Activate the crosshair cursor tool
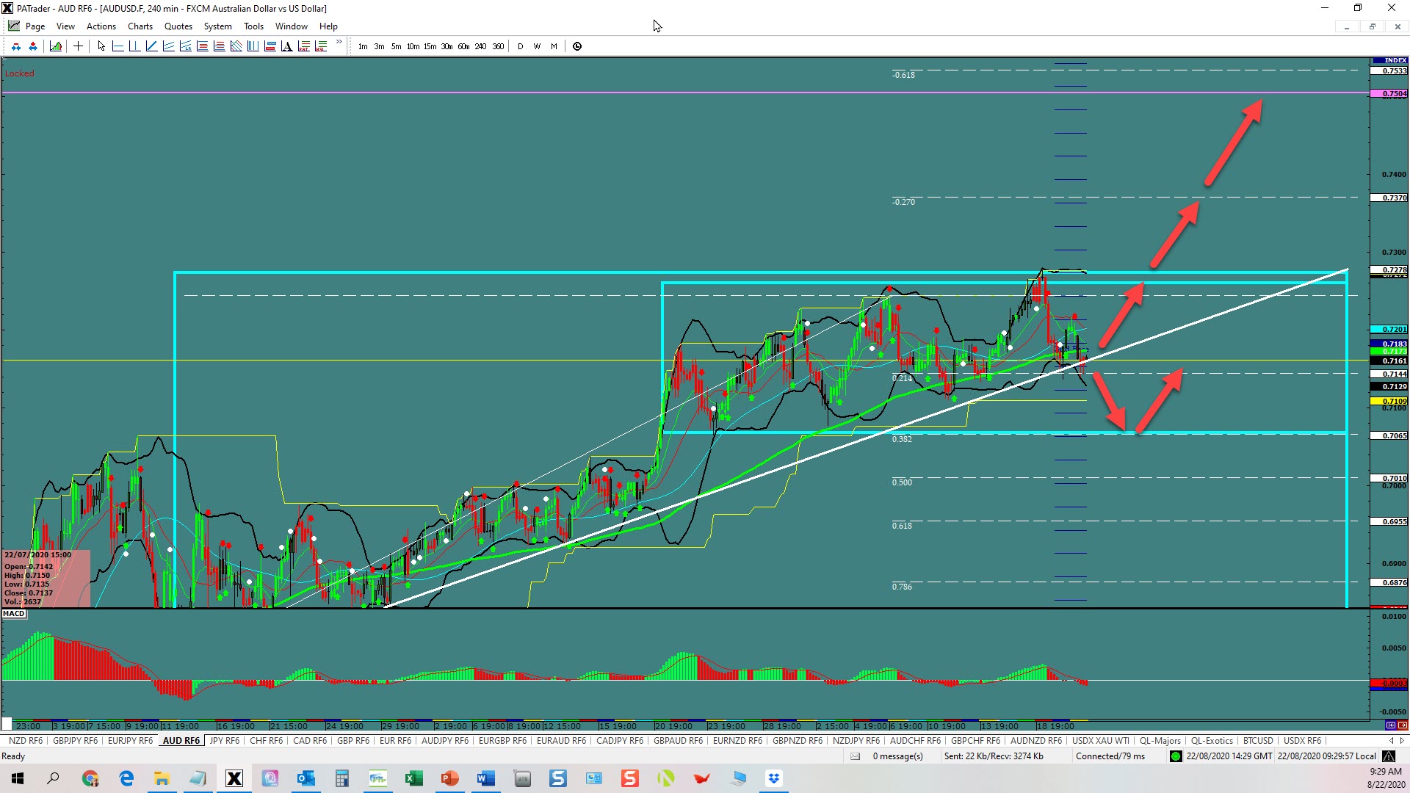Screen dimensions: 1410x793 [78, 46]
